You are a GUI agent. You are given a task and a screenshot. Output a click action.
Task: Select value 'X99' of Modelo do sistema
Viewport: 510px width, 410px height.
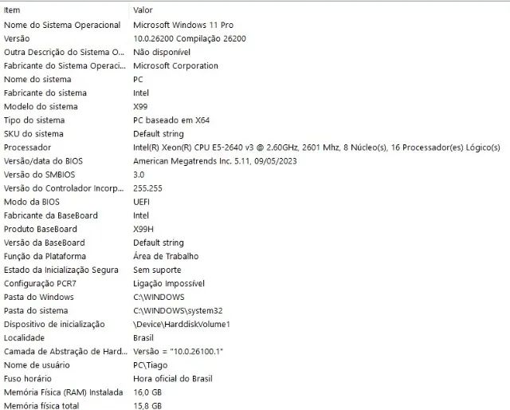pos(140,107)
